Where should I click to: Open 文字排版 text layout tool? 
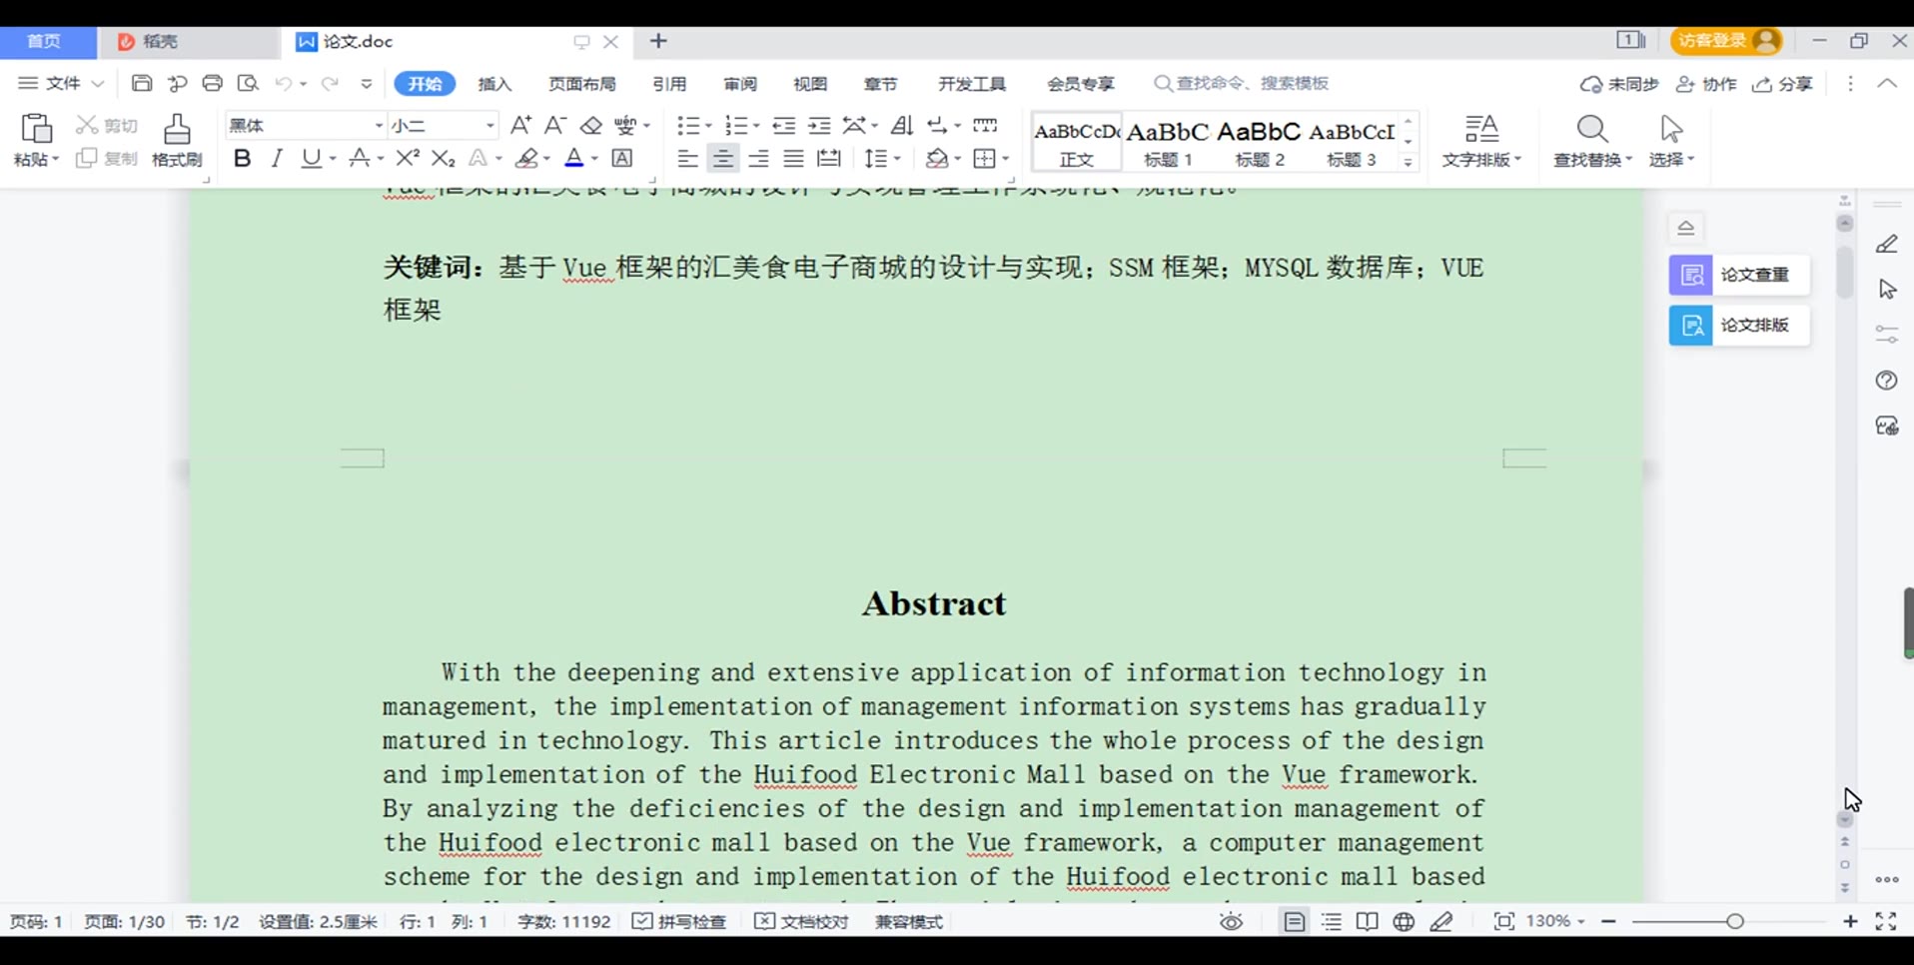[1481, 140]
